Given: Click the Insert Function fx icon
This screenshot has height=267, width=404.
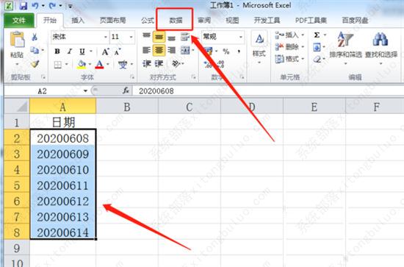Looking at the screenshot, I should [126, 90].
